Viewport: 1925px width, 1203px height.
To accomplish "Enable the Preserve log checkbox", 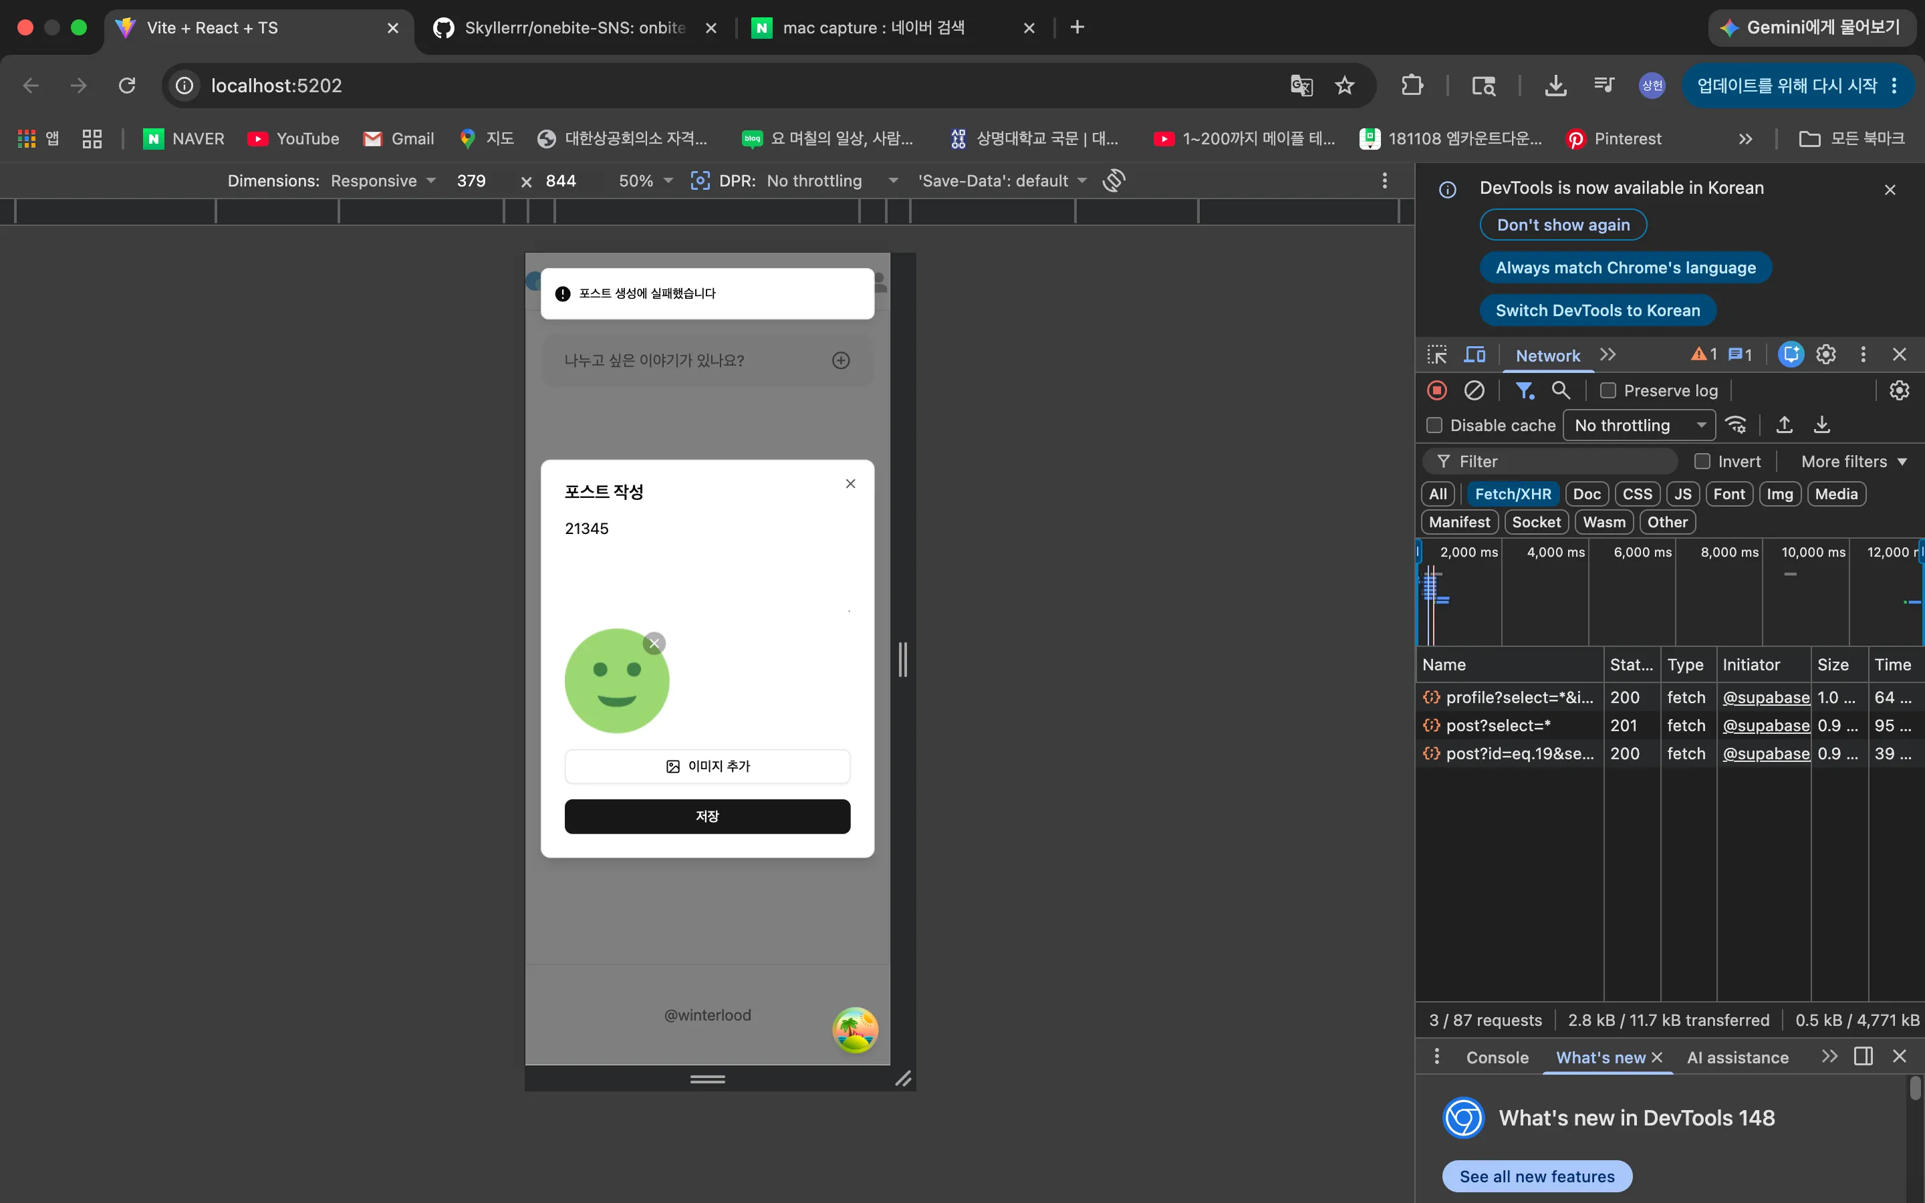I will (1608, 391).
